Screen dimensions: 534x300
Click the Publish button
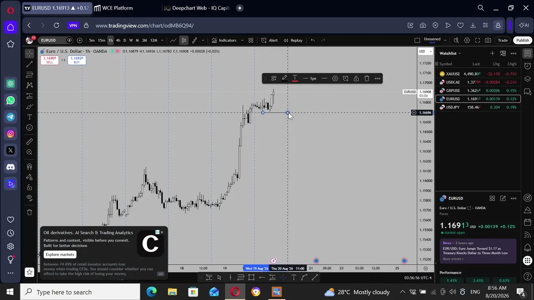[x=522, y=40]
